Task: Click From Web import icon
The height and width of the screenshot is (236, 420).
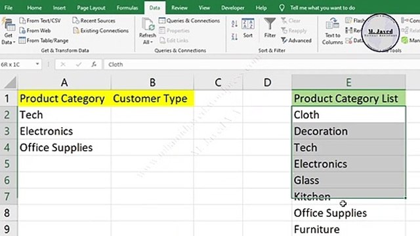Action: pos(22,31)
